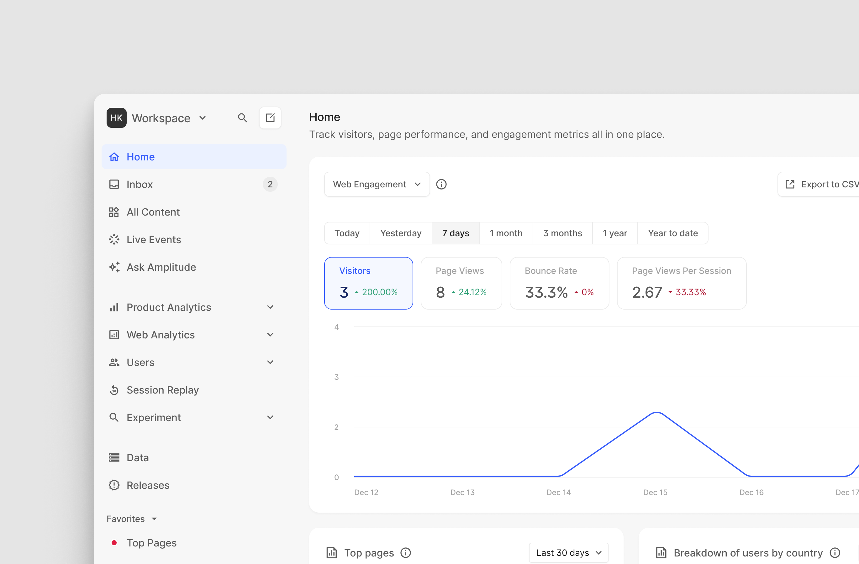The height and width of the screenshot is (564, 859).
Task: Click the Data section in the sidebar
Action: pyautogui.click(x=138, y=457)
